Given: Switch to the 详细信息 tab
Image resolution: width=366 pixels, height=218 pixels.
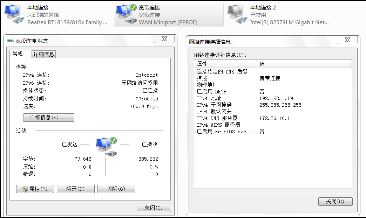Looking at the screenshot, I should (x=44, y=54).
